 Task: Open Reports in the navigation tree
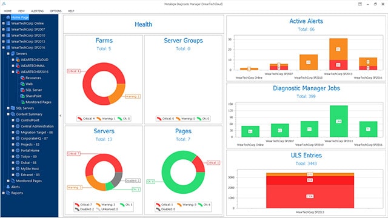pyautogui.click(x=17, y=193)
